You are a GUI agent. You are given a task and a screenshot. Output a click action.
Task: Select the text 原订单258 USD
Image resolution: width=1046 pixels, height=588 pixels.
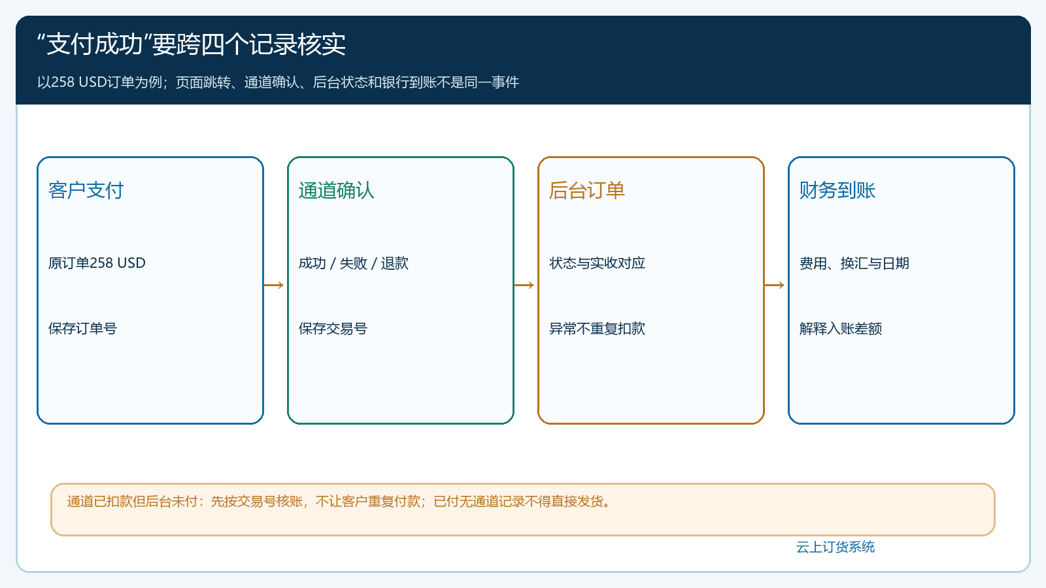click(97, 263)
